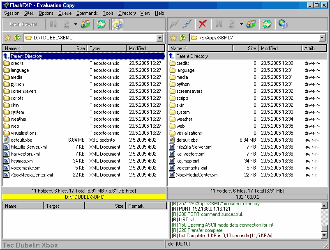Click the queue Remark column header
Image resolution: width=330 pixels, height=250 pixels.
click(146, 206)
